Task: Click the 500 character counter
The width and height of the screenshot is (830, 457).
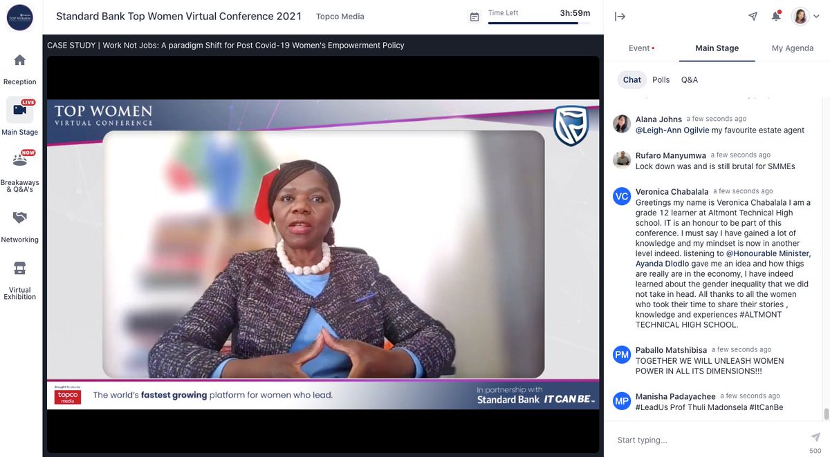Action: point(815,451)
